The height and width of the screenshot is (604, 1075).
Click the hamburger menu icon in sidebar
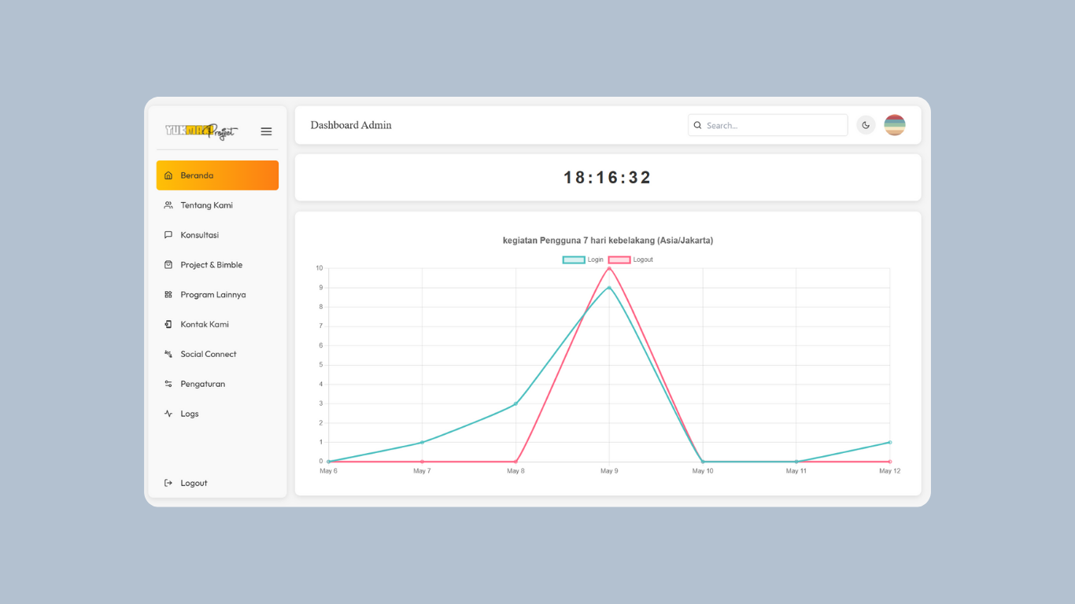click(266, 131)
